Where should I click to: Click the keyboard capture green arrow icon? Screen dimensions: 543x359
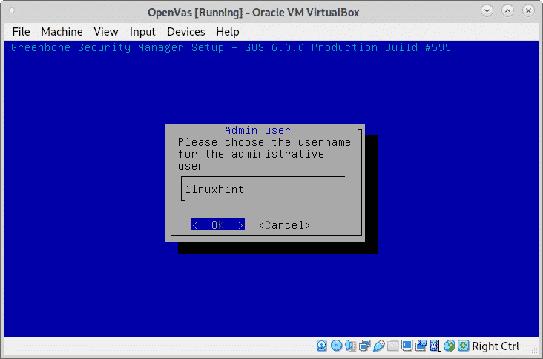464,346
